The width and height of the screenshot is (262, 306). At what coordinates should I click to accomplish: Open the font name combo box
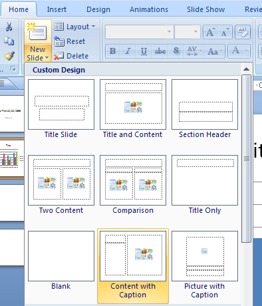[140, 32]
